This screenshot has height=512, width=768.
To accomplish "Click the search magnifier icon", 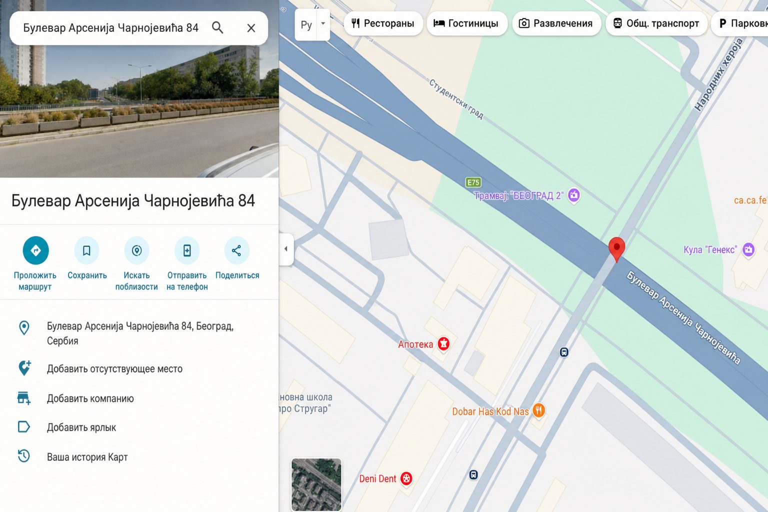I will (x=217, y=27).
